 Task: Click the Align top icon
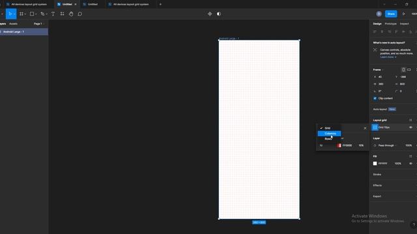coord(397,32)
